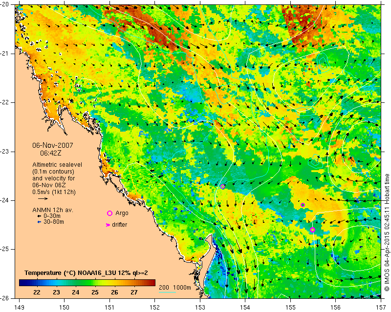Click the Argo float marker near 155.3, -24.1
This screenshot has width=391, height=312.
tap(303, 205)
